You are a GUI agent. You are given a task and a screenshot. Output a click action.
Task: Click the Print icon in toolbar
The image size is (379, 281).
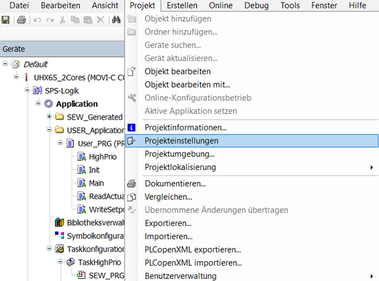click(21, 20)
